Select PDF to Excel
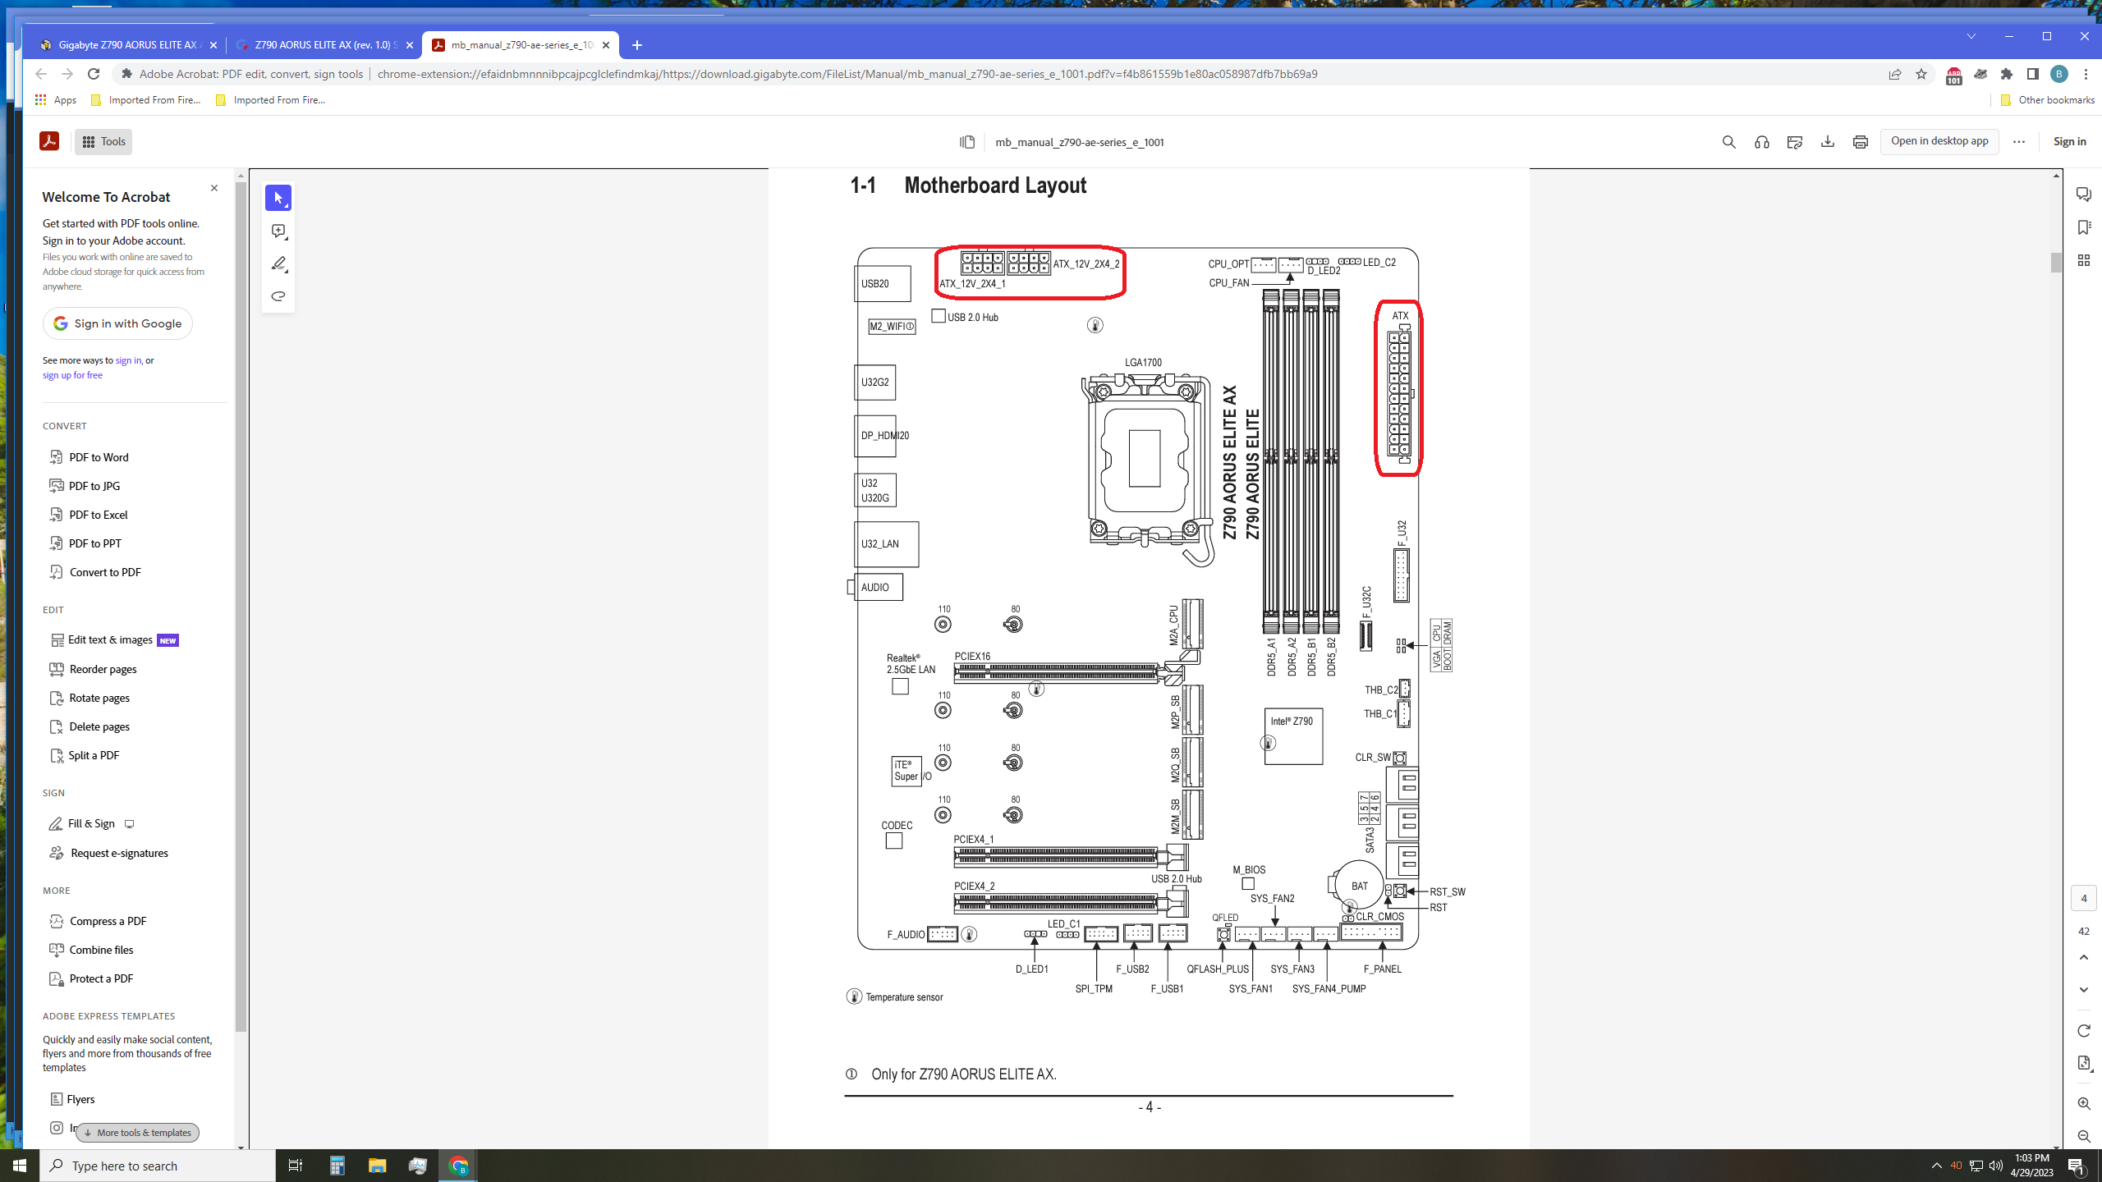This screenshot has width=2102, height=1182. (x=89, y=515)
